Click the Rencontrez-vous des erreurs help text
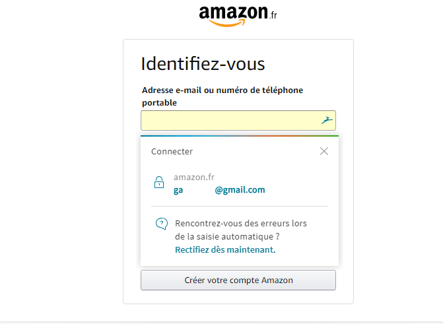This screenshot has height=324, width=443. coord(241,224)
